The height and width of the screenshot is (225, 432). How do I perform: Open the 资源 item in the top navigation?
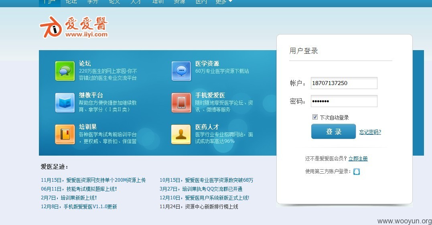tap(179, 2)
